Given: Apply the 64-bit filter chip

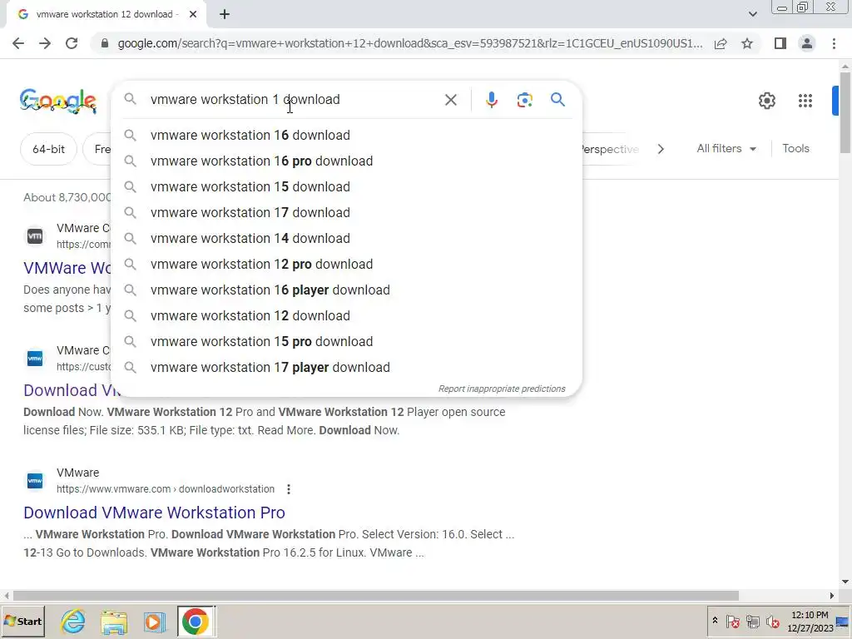Looking at the screenshot, I should 48,149.
